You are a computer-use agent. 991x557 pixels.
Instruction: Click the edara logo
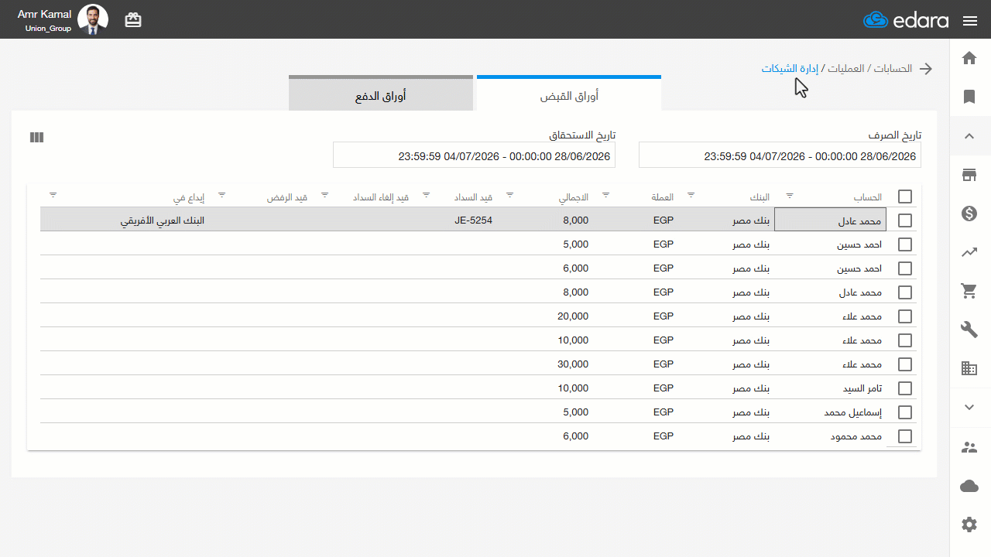906,20
